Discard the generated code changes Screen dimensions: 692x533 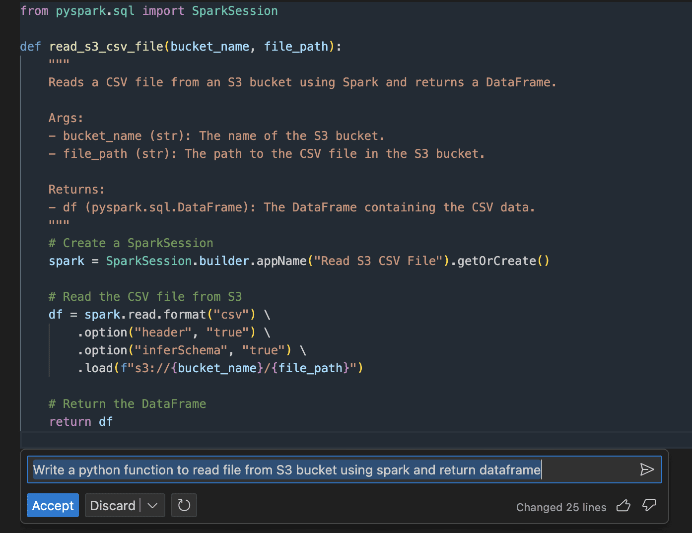(x=113, y=505)
